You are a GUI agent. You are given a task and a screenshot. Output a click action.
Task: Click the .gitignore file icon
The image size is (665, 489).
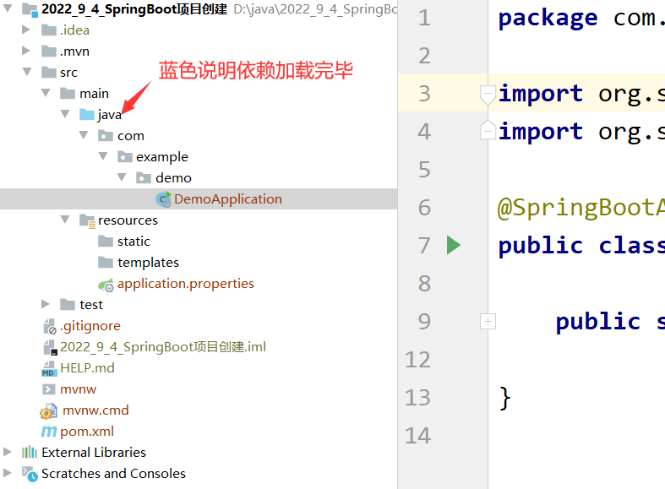(50, 326)
